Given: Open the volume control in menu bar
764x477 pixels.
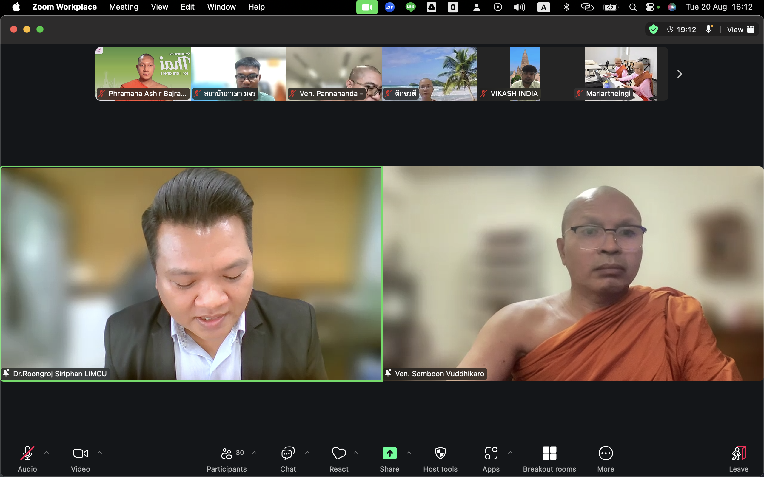Looking at the screenshot, I should click(519, 7).
